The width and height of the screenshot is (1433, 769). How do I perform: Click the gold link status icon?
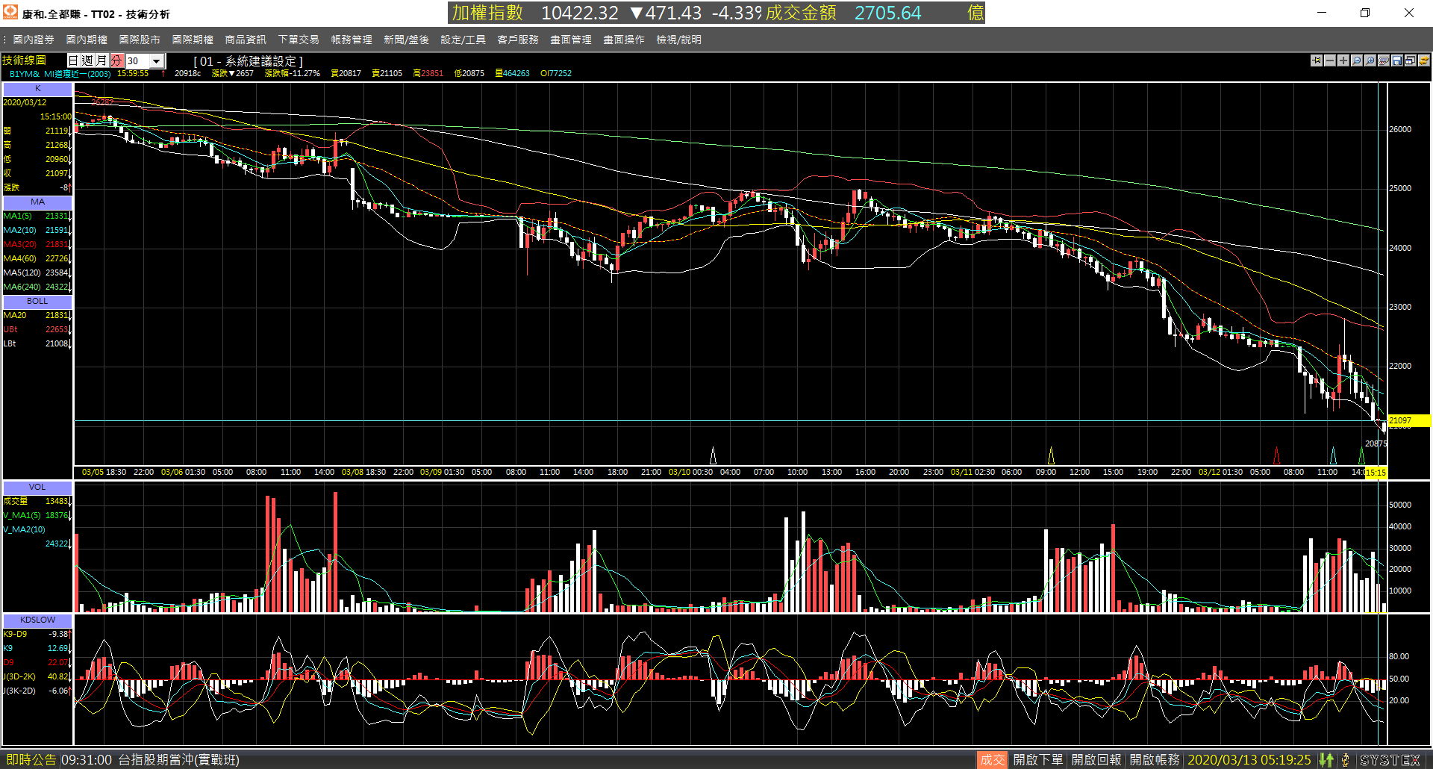[1345, 760]
